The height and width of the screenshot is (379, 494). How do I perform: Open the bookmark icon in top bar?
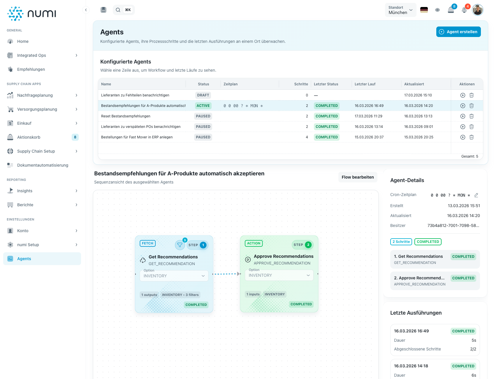point(103,10)
